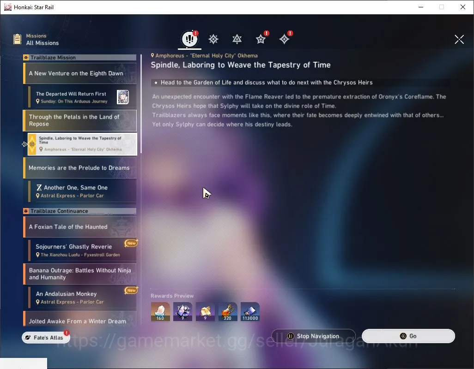Switch to the four-point star tab
Image resolution: width=474 pixels, height=369 pixels.
click(x=284, y=39)
